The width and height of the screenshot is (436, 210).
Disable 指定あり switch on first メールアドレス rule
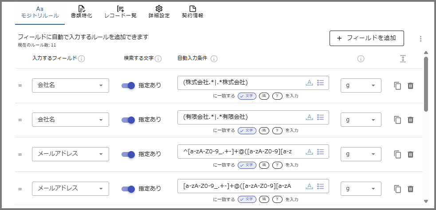coord(128,154)
